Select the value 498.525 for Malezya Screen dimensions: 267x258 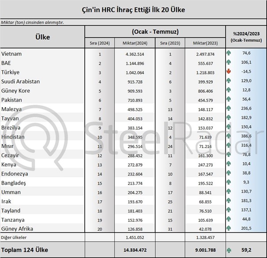135,109
